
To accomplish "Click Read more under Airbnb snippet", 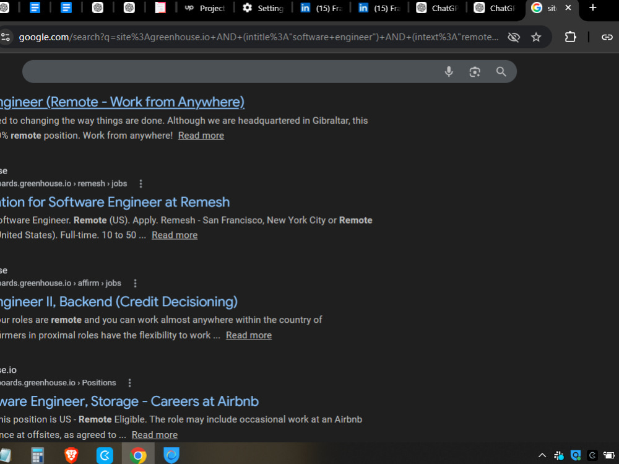I will (154, 435).
